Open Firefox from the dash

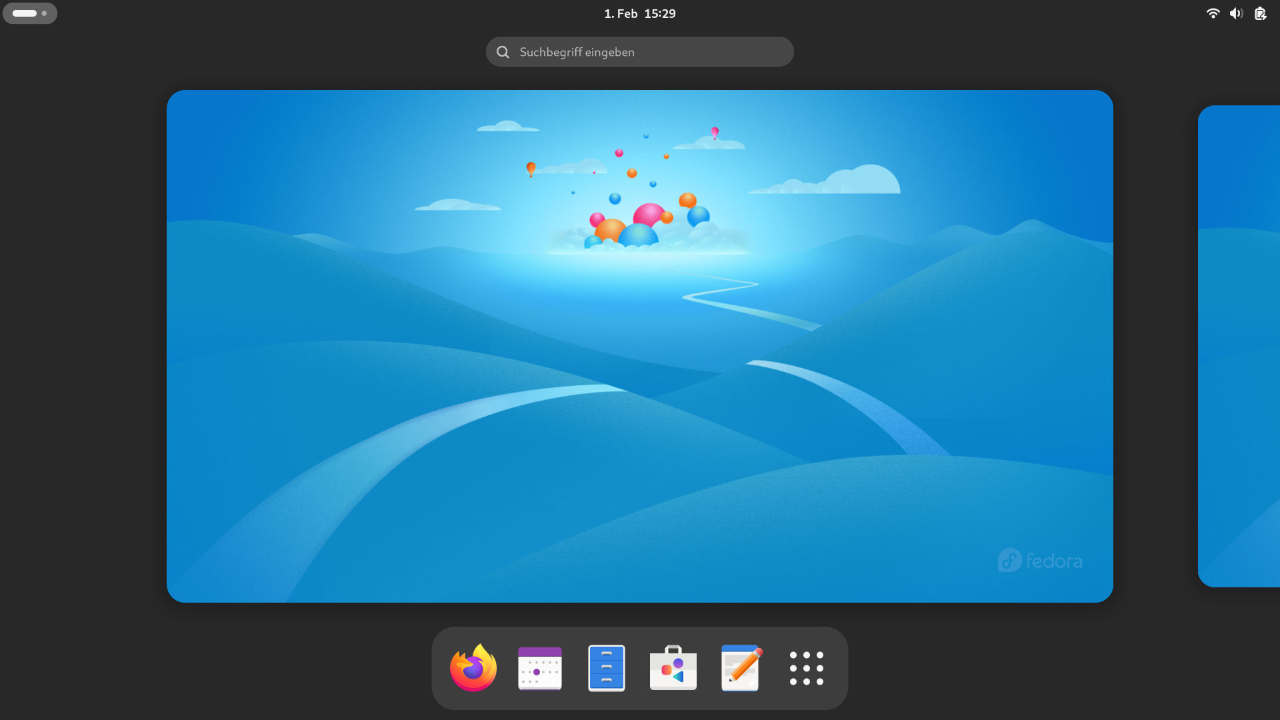473,668
